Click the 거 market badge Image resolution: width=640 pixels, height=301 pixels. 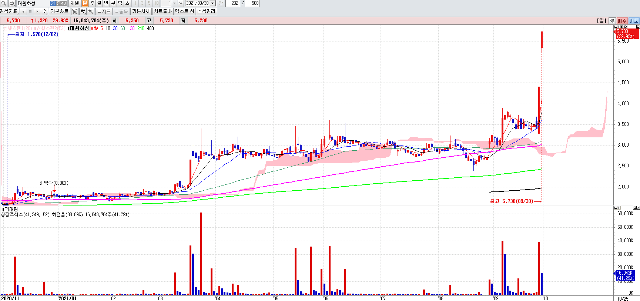[x=52, y=3]
